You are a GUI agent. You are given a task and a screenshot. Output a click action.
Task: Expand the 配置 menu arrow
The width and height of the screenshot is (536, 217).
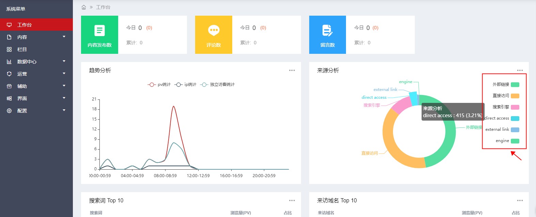coord(64,110)
